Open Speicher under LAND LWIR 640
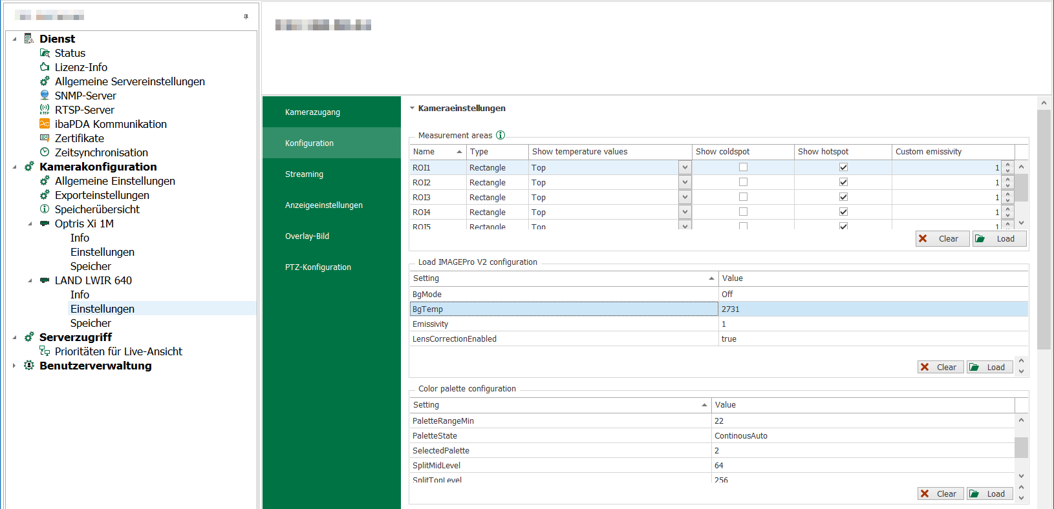Viewport: 1054px width, 509px height. 91,323
